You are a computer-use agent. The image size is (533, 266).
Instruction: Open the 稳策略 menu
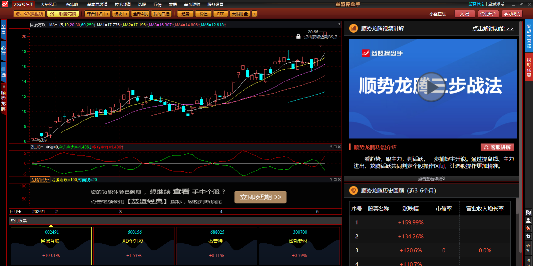pyautogui.click(x=72, y=4)
